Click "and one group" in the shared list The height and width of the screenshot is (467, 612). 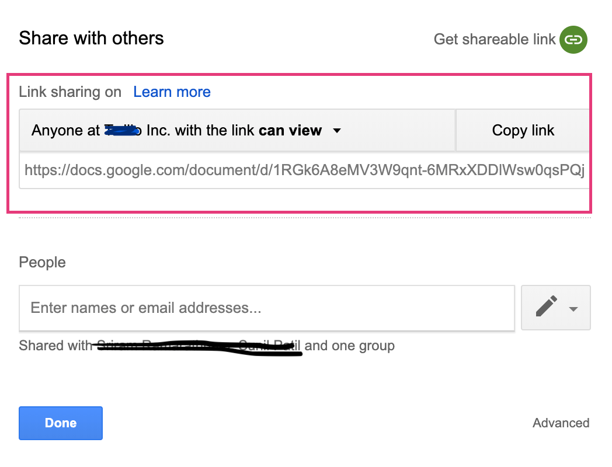[350, 346]
